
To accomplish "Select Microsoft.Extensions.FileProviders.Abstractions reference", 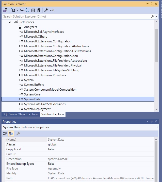I will [x=56, y=61].
